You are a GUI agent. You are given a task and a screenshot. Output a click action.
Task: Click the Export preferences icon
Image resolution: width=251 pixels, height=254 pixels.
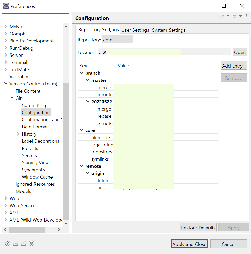pos(24,243)
